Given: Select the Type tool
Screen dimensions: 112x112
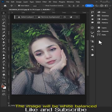Looking at the screenshot, I should point(4,65).
